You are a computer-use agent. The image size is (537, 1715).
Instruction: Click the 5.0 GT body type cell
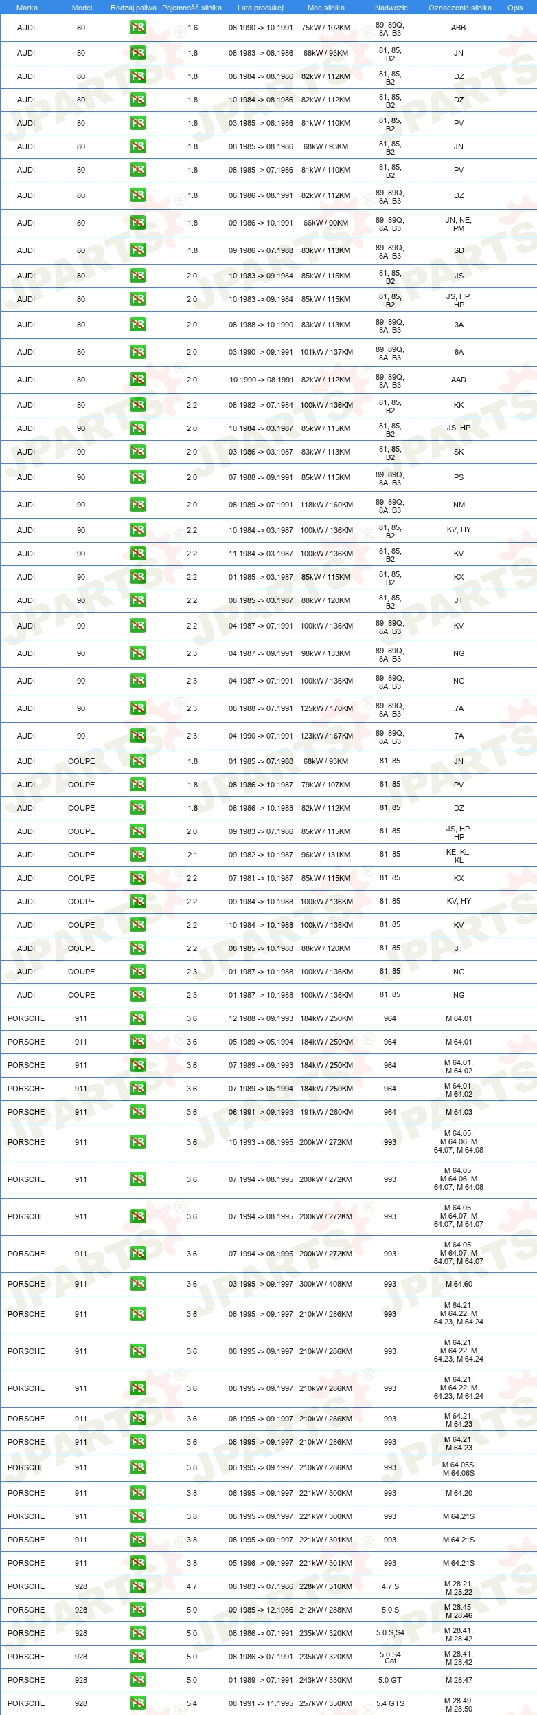tap(390, 1680)
